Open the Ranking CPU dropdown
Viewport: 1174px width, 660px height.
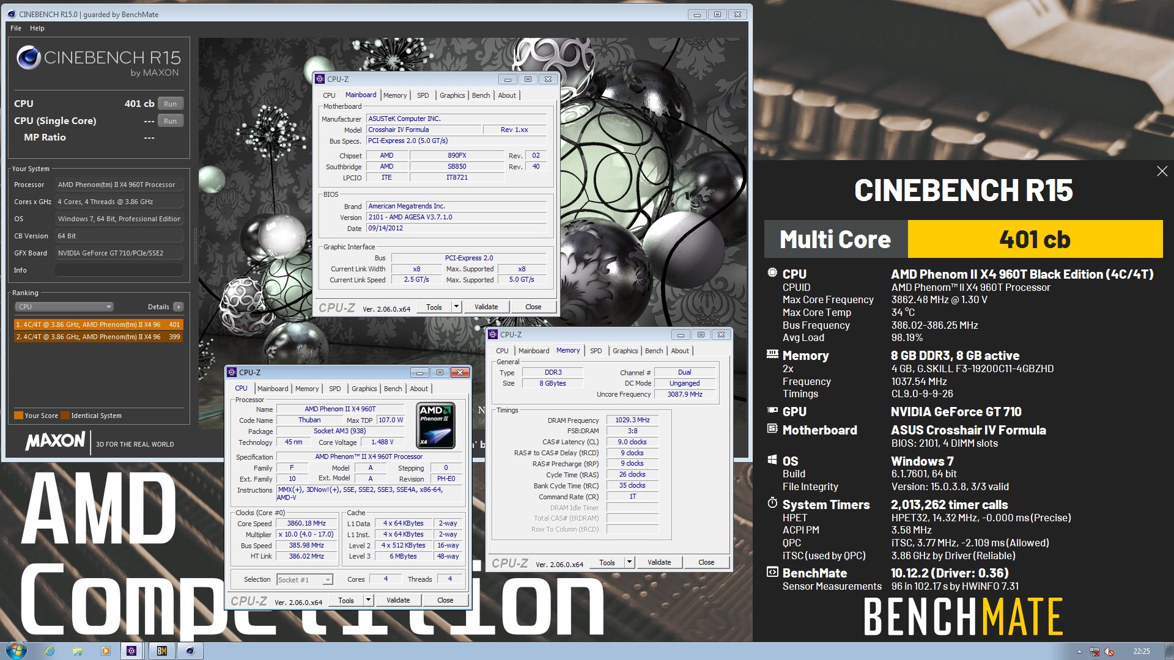coord(64,307)
